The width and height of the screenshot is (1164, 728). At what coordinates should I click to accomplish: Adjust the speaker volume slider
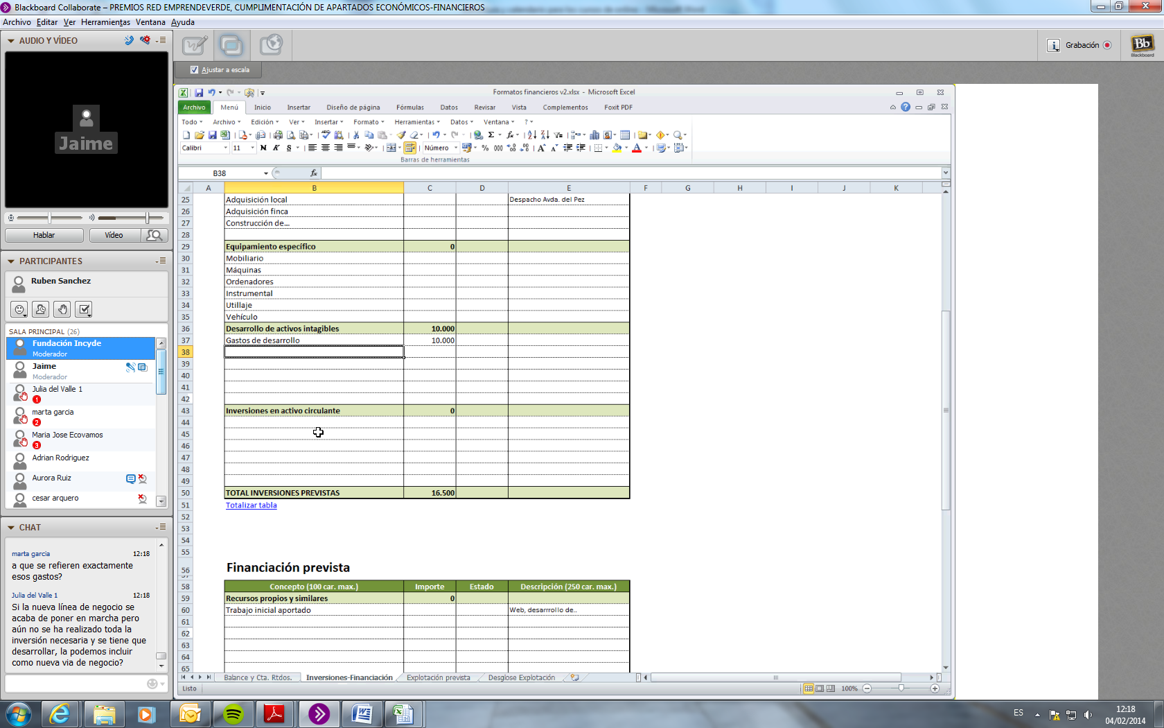click(147, 218)
